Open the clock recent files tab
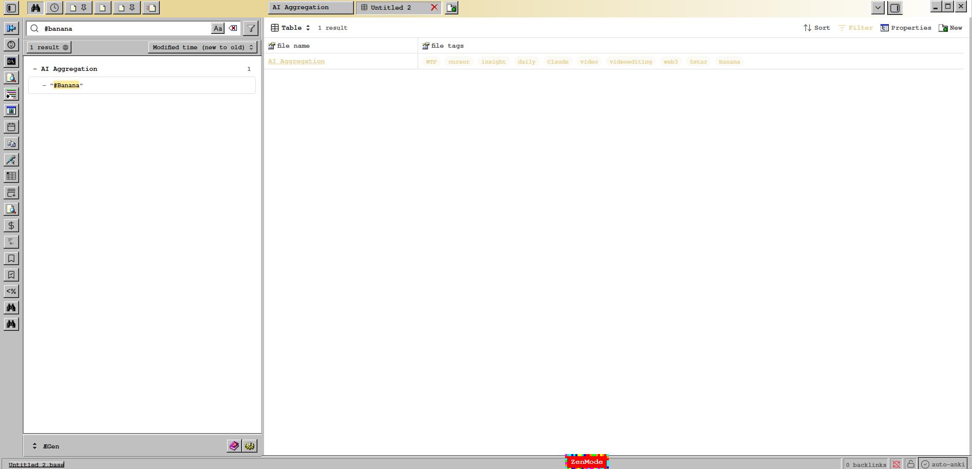The image size is (972, 469). [x=54, y=8]
